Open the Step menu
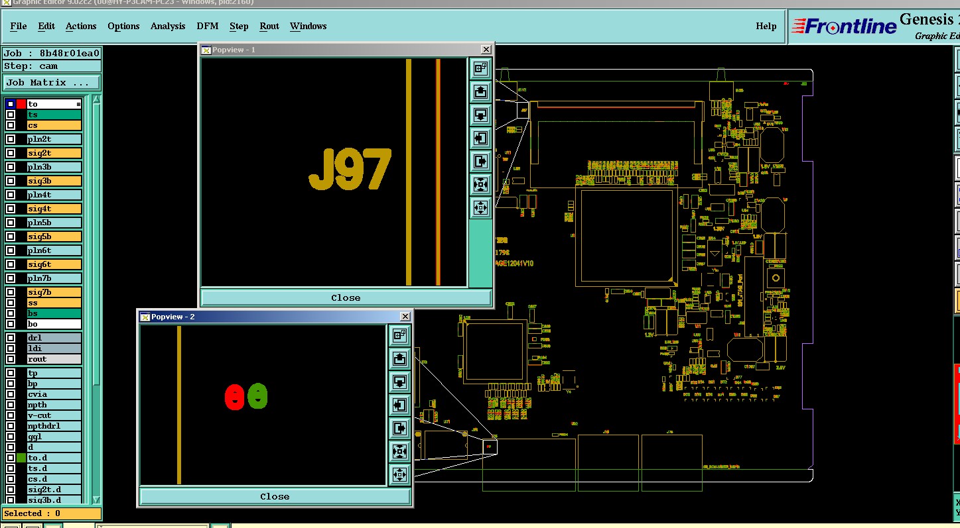Image resolution: width=960 pixels, height=528 pixels. (x=239, y=26)
